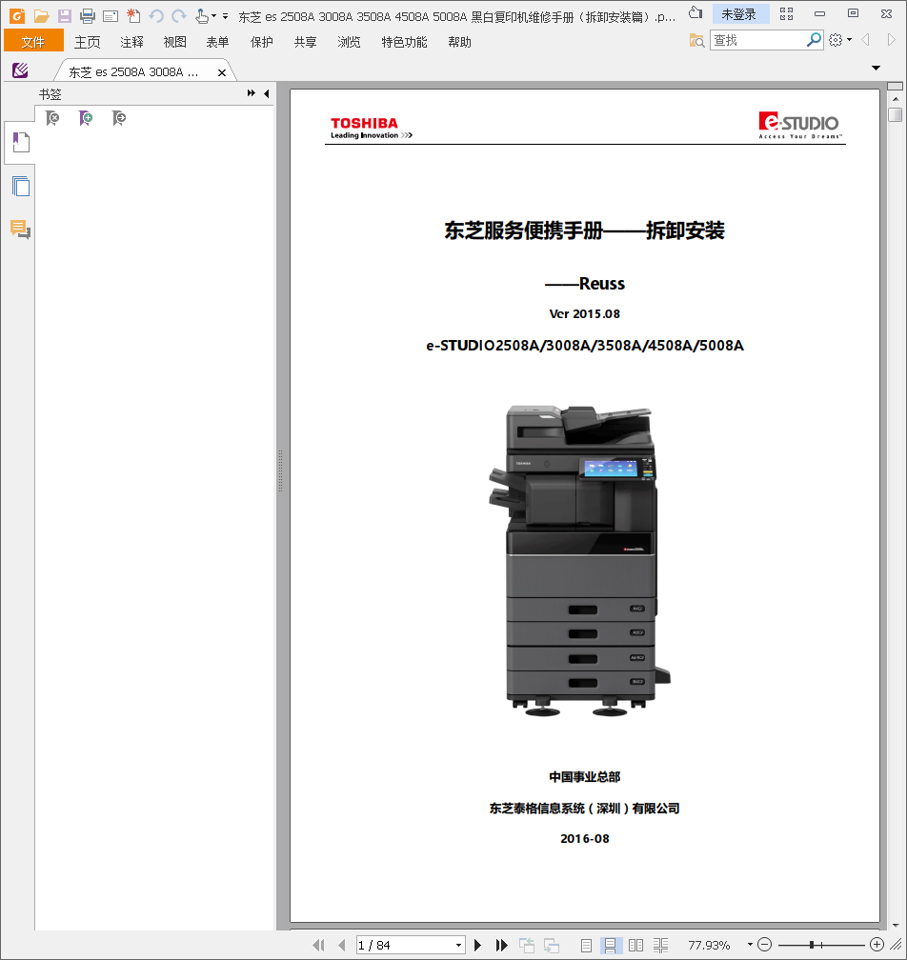Go to next search result arrow
Screen dimensions: 907x960
[x=891, y=40]
